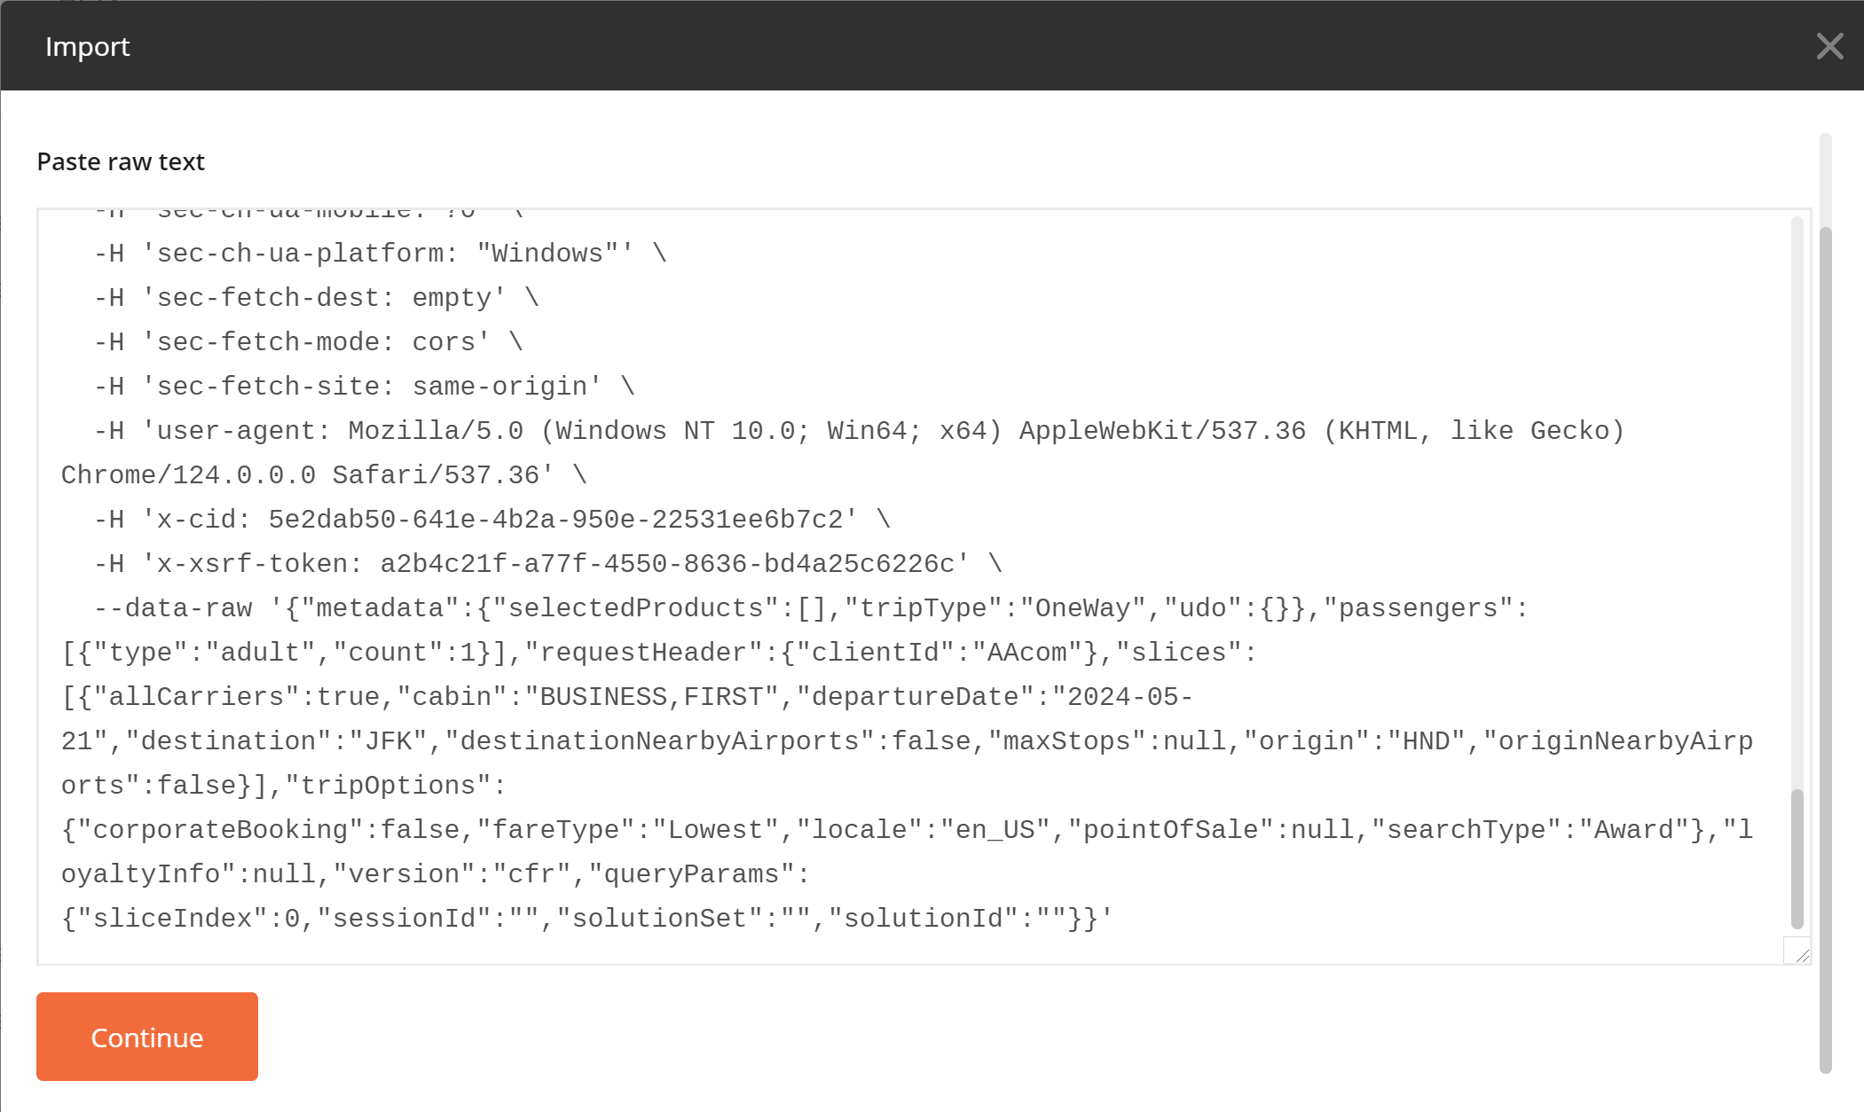
Task: Click the raw text area's inner scrollbar thumb
Action: (x=1797, y=858)
